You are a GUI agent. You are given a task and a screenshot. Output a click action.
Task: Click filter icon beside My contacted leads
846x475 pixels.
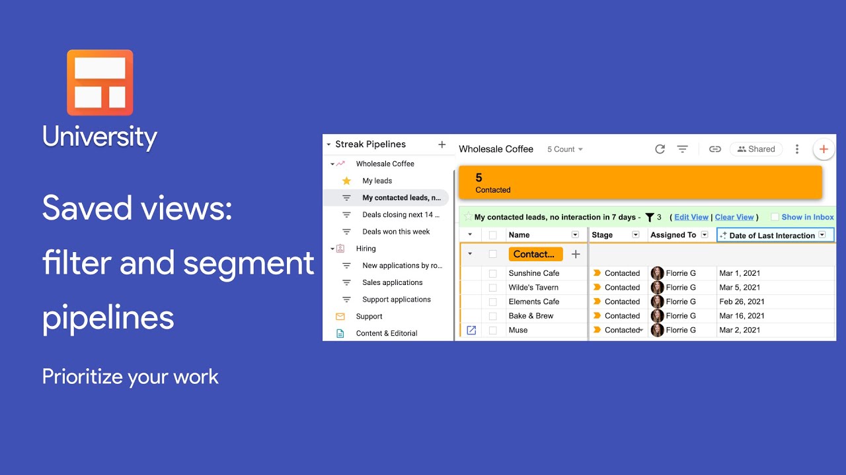346,198
